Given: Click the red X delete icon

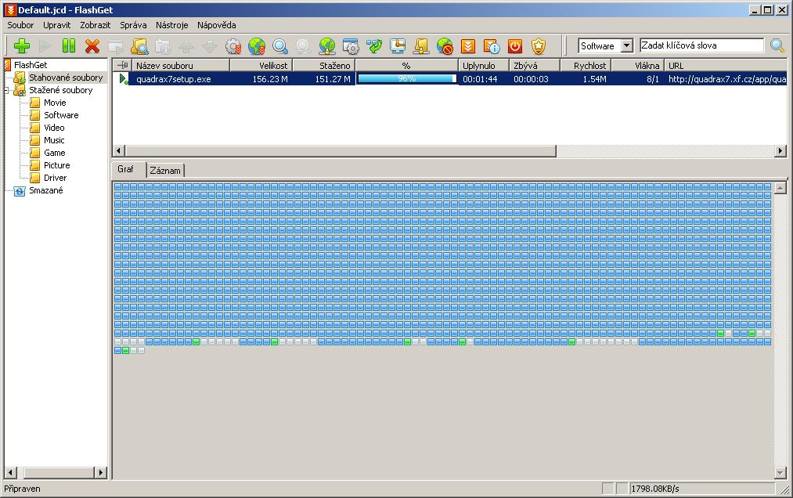Looking at the screenshot, I should pyautogui.click(x=92, y=46).
